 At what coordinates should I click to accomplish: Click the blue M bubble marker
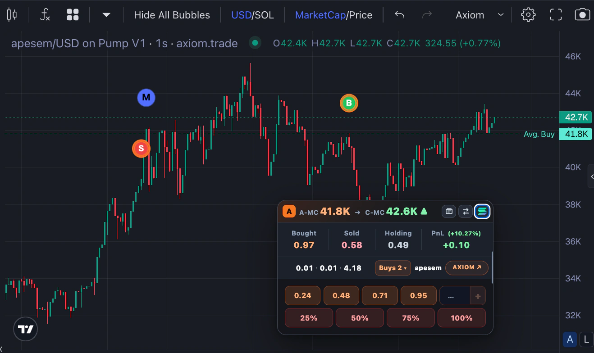(x=146, y=97)
